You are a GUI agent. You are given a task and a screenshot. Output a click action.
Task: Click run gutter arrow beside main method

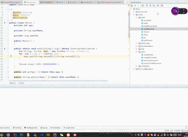tap(5, 49)
